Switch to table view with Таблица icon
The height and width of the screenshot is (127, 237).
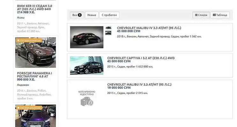coord(220,15)
